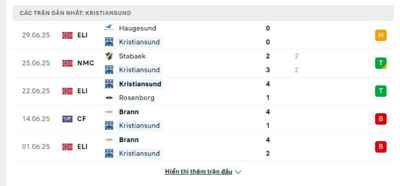
Task: Click the Stabaek club crest
Action: click(109, 56)
